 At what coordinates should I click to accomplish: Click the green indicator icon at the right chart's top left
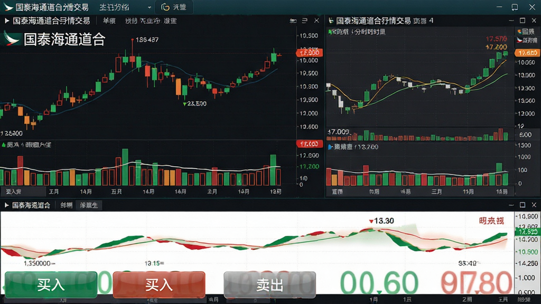330,32
